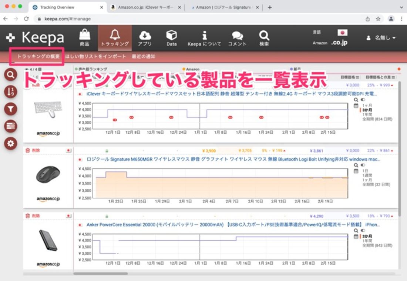The image size is (407, 281).
Task: Go back using the browser arrow
Action: (x=6, y=19)
